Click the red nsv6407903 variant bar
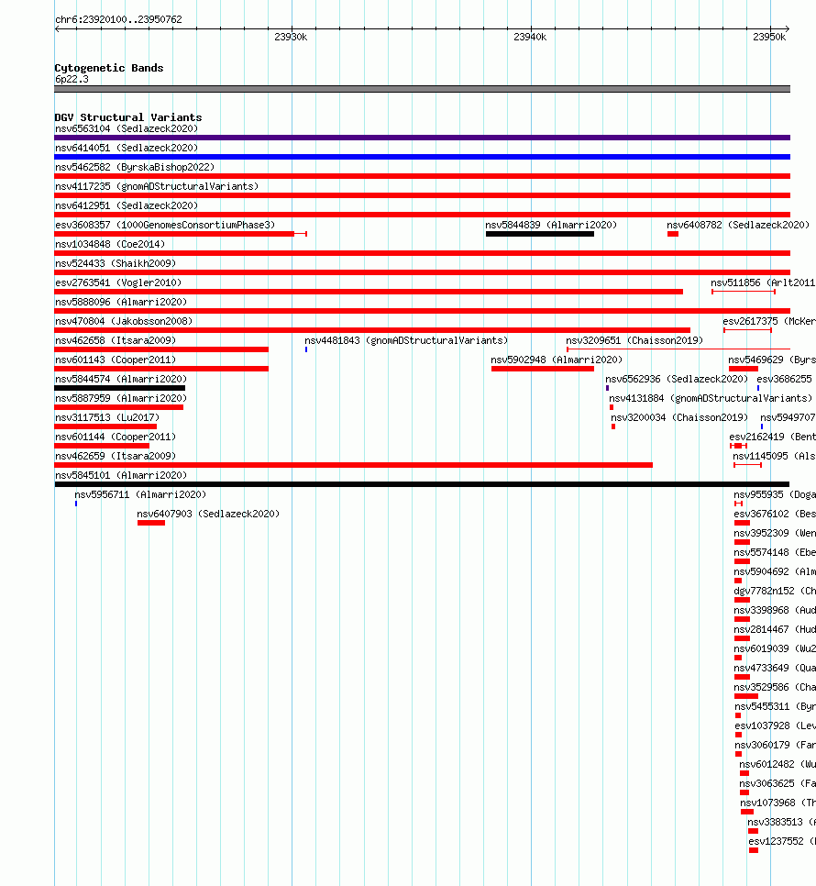 (151, 523)
